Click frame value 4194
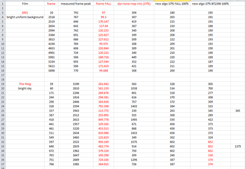 (x=51, y=44)
